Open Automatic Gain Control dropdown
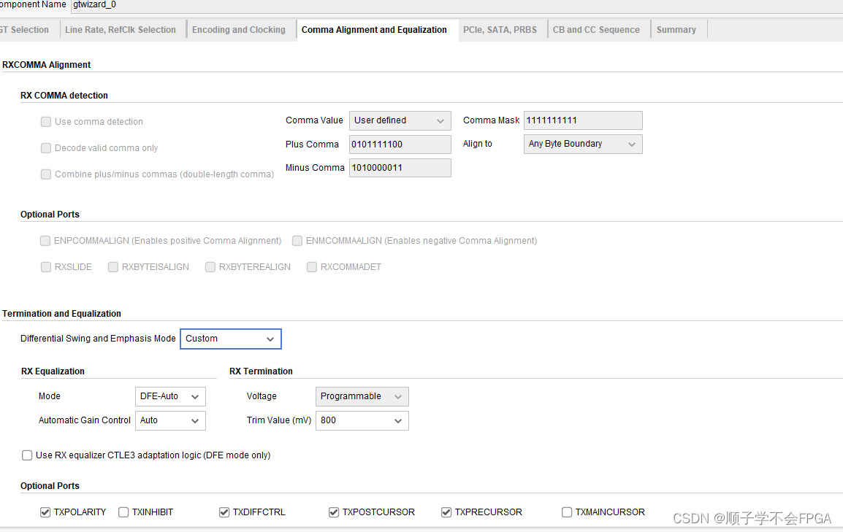843x532 pixels. pyautogui.click(x=170, y=421)
